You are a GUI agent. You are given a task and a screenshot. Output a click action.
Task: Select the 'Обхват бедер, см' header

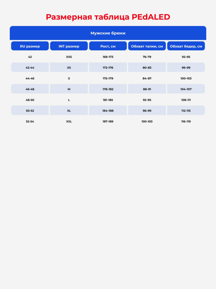click(186, 46)
